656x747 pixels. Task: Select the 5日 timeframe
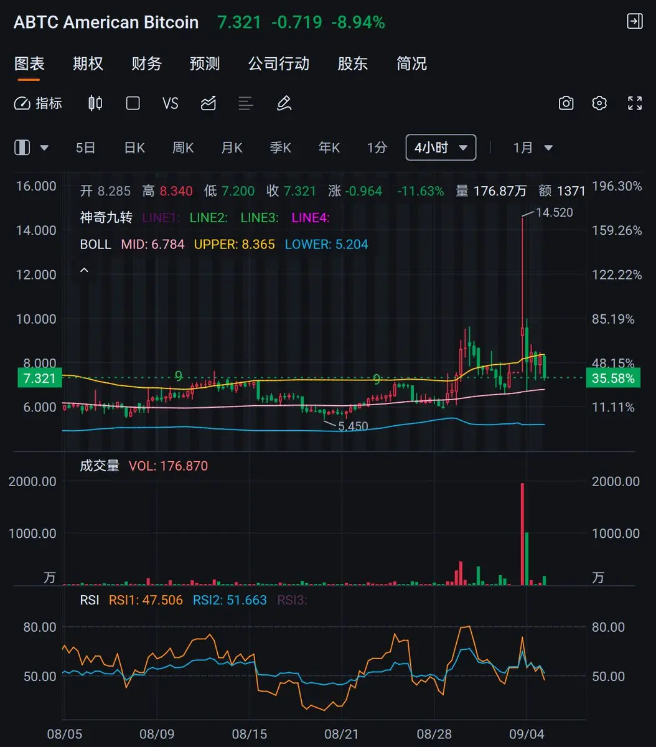point(85,148)
